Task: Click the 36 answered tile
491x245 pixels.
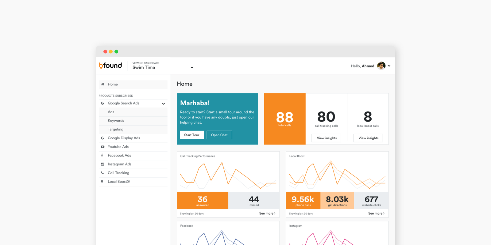Action: click(203, 201)
